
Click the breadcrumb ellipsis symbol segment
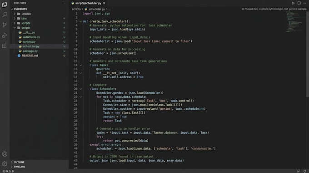pos(110,9)
